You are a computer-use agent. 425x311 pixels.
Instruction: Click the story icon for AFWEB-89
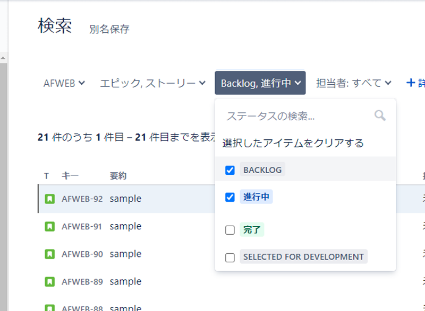[x=49, y=282]
